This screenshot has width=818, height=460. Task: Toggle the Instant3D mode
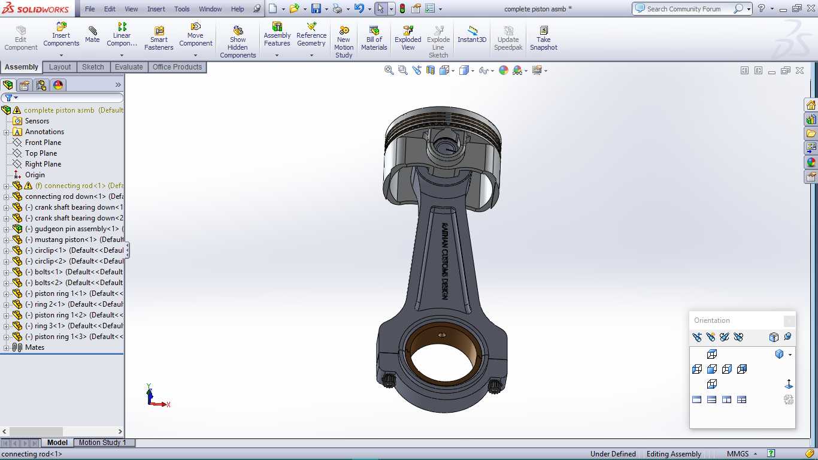(472, 35)
